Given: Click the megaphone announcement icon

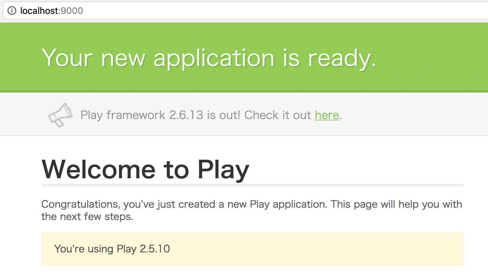Looking at the screenshot, I should point(60,115).
